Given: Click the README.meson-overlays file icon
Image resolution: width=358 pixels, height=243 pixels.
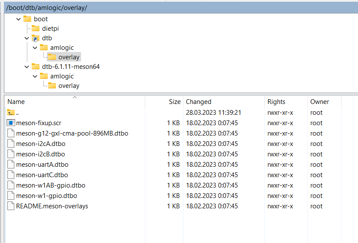Looking at the screenshot, I should (x=11, y=206).
